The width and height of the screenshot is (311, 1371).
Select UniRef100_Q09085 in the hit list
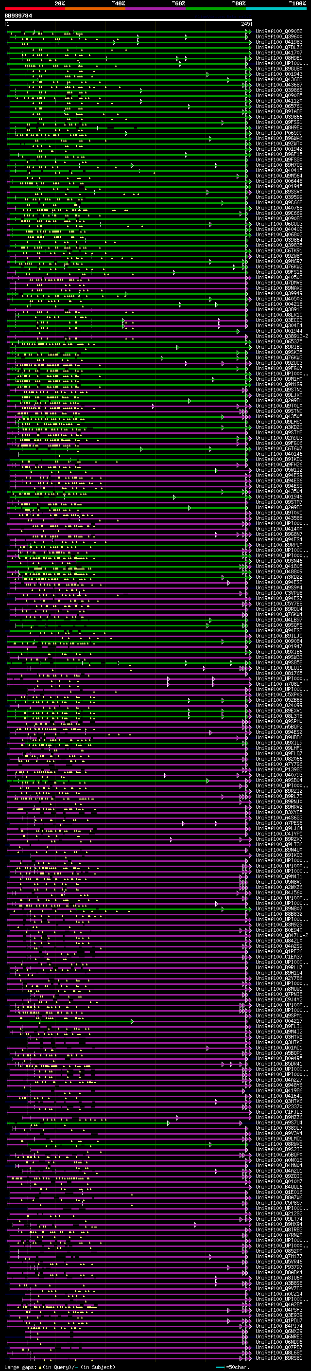[x=279, y=95]
